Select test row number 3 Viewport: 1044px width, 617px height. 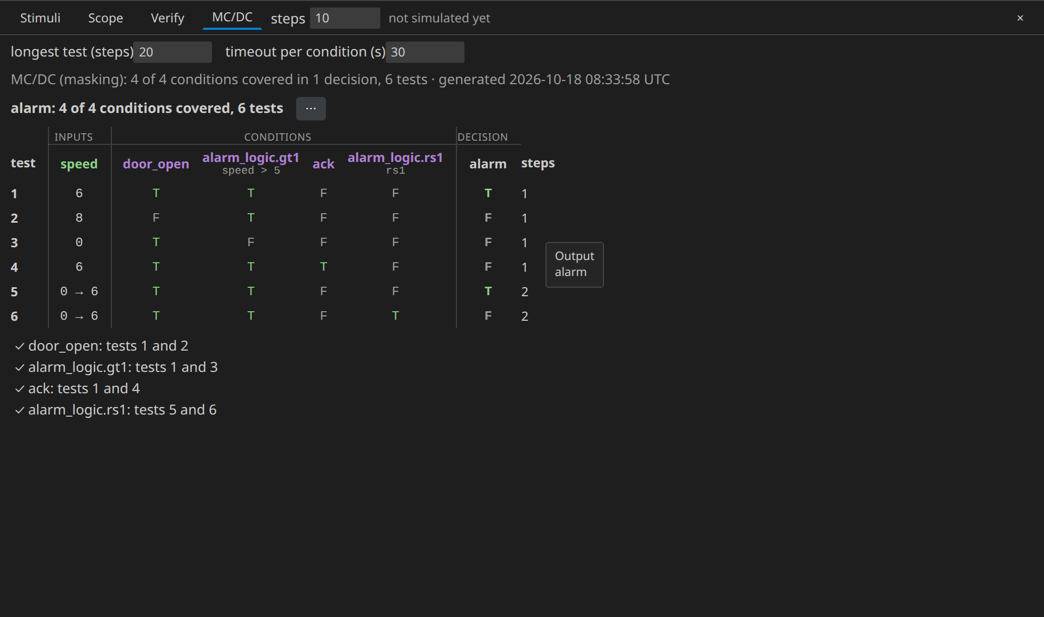(x=14, y=242)
